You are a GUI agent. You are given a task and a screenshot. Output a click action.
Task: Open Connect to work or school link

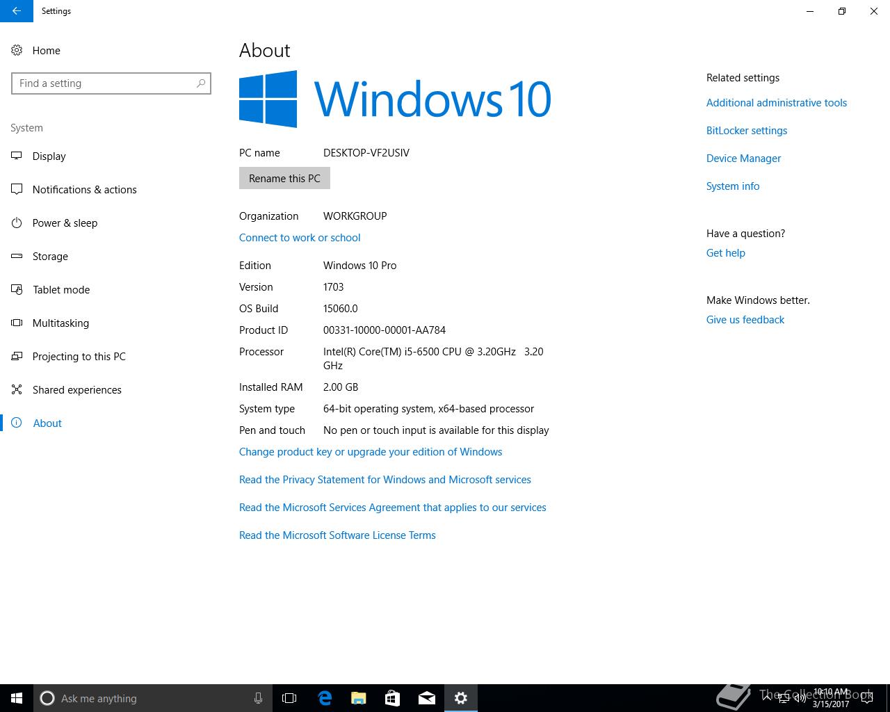tap(300, 238)
